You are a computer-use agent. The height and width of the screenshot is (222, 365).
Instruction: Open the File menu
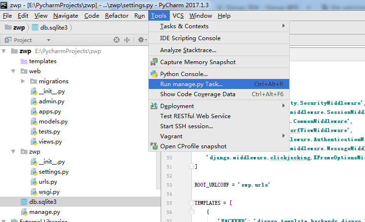(x=8, y=16)
